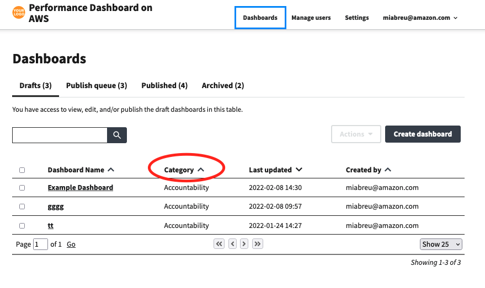The height and width of the screenshot is (288, 485).
Task: Click the magnifying glass search button
Action: pyautogui.click(x=117, y=135)
